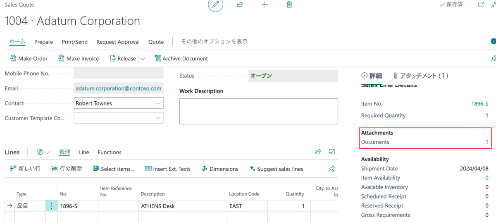This screenshot has height=222, width=496.
Task: Click Item Availability value 0 link
Action: 487,178
